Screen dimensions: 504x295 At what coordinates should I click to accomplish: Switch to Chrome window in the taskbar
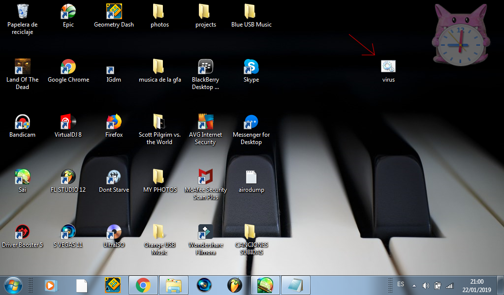(143, 285)
